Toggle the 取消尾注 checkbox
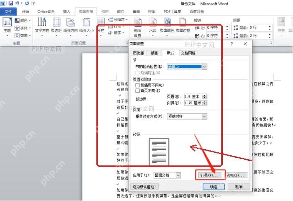This screenshot has width=293, height=201. point(138,73)
